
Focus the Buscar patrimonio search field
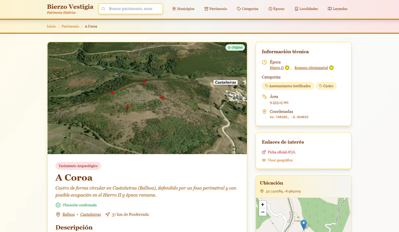pyautogui.click(x=131, y=9)
